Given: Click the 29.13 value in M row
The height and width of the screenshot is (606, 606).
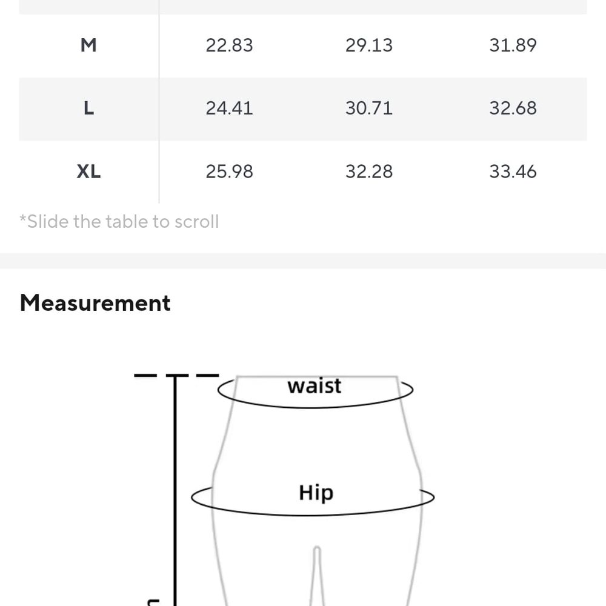Looking at the screenshot, I should point(369,45).
